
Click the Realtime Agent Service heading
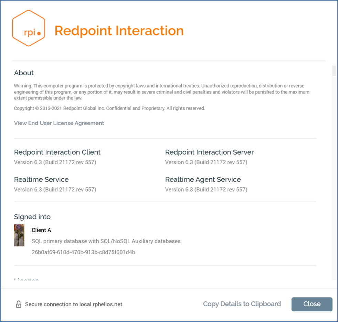(203, 179)
